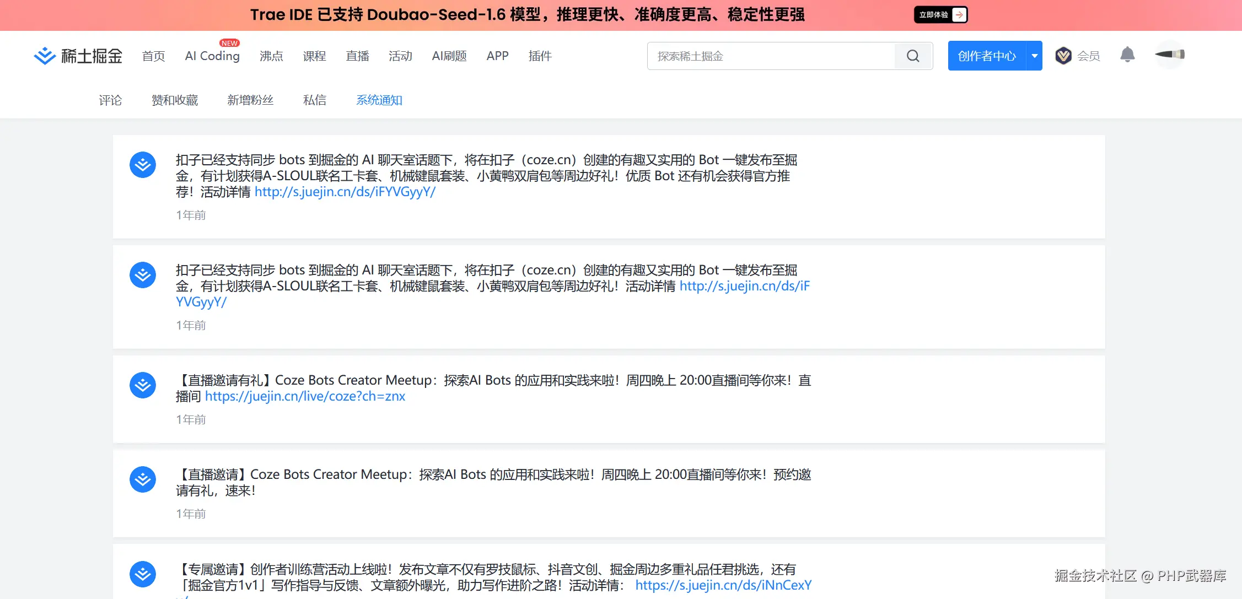Image resolution: width=1242 pixels, height=599 pixels.
Task: Open the activity details link in the first notification
Action: [345, 192]
